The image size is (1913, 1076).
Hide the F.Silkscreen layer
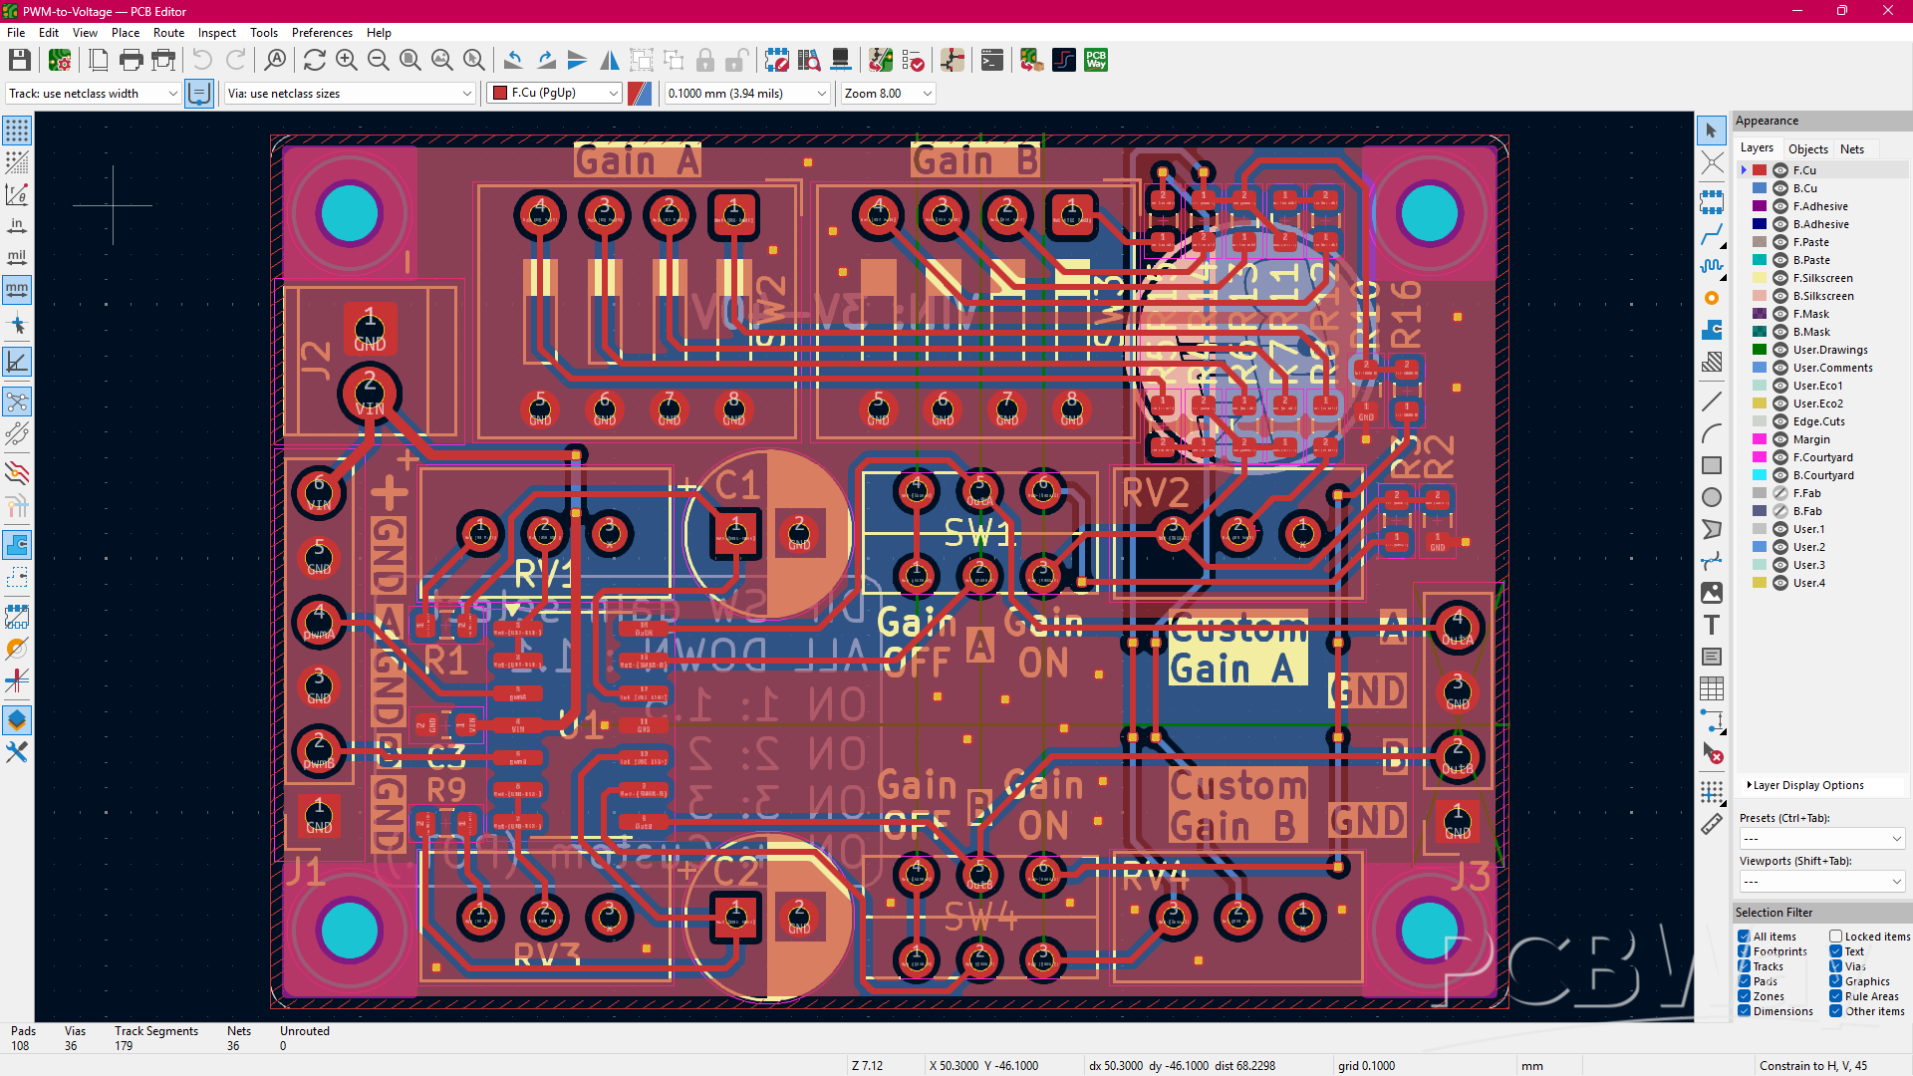point(1782,278)
